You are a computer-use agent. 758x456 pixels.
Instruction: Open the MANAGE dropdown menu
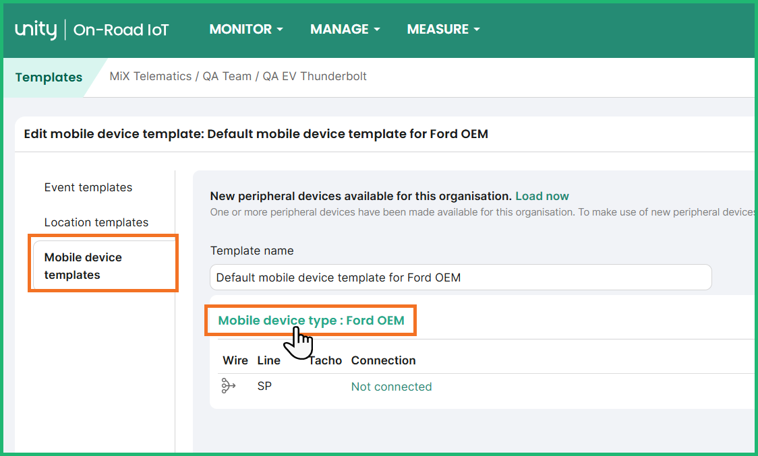pos(345,29)
